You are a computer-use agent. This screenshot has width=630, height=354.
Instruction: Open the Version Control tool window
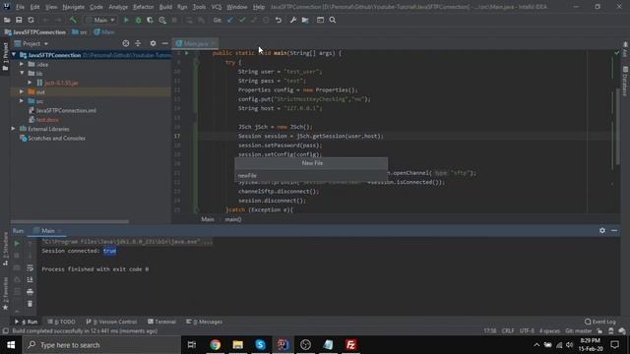pos(111,322)
